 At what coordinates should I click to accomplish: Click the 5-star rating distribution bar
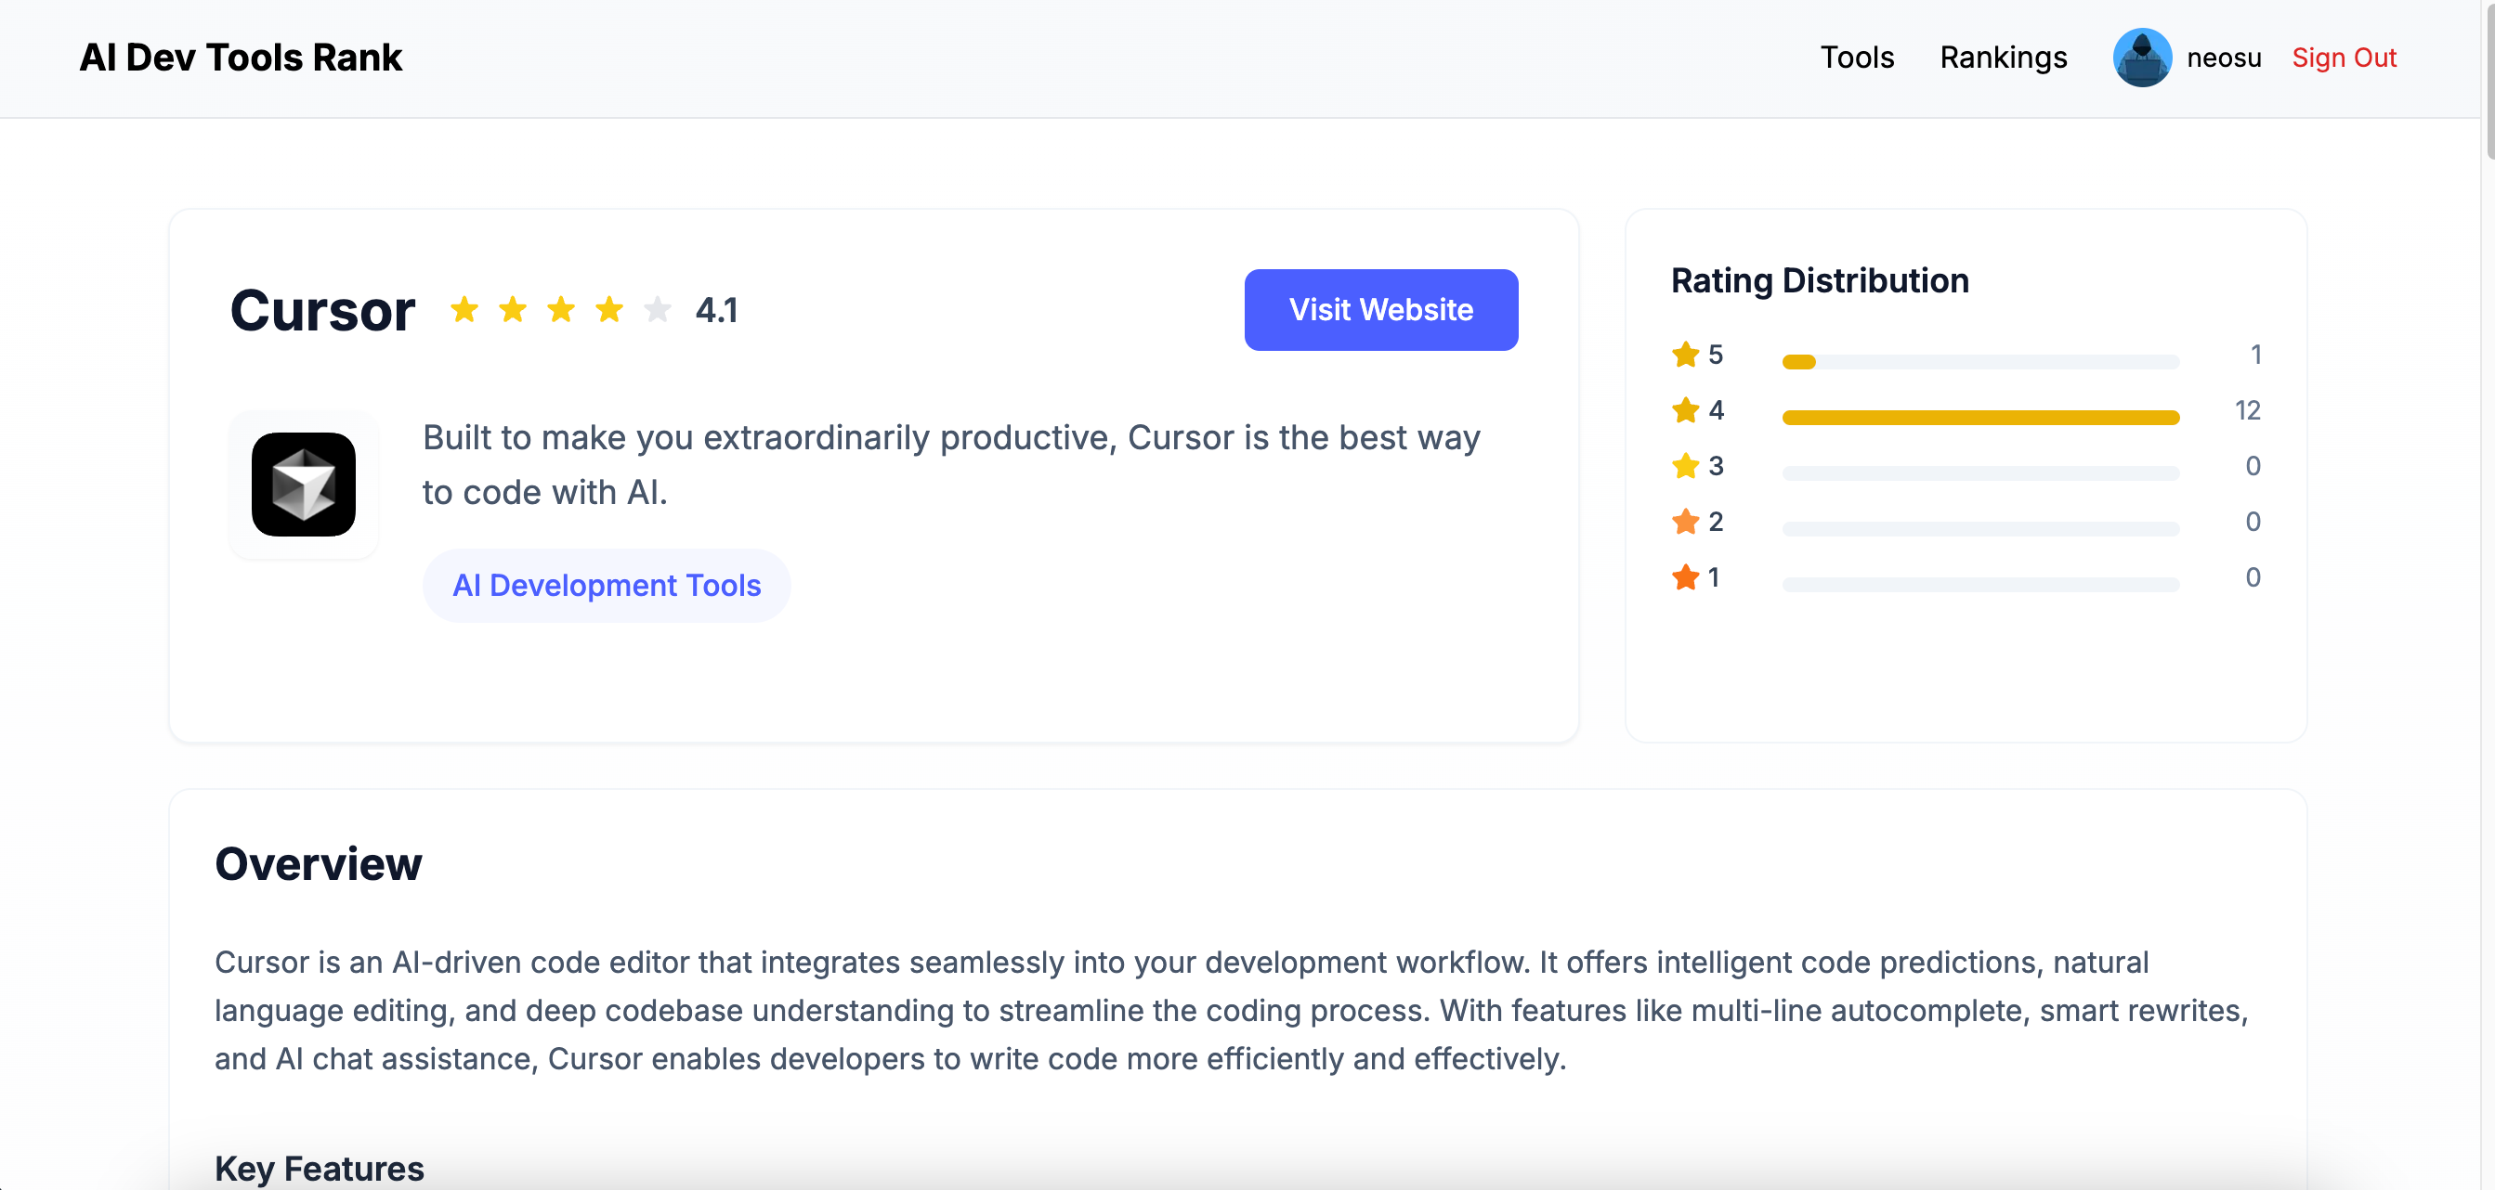(x=1979, y=362)
